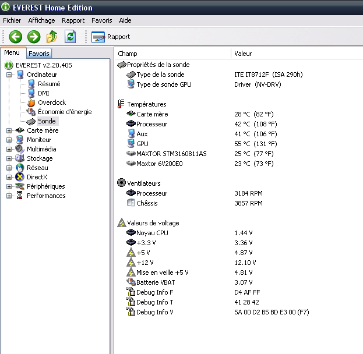
Task: Click the Sonde chip icon in tree
Action: tap(31, 122)
